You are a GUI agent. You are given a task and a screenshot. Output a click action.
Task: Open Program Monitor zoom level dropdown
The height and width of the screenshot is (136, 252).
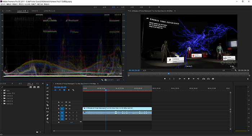point(148,70)
